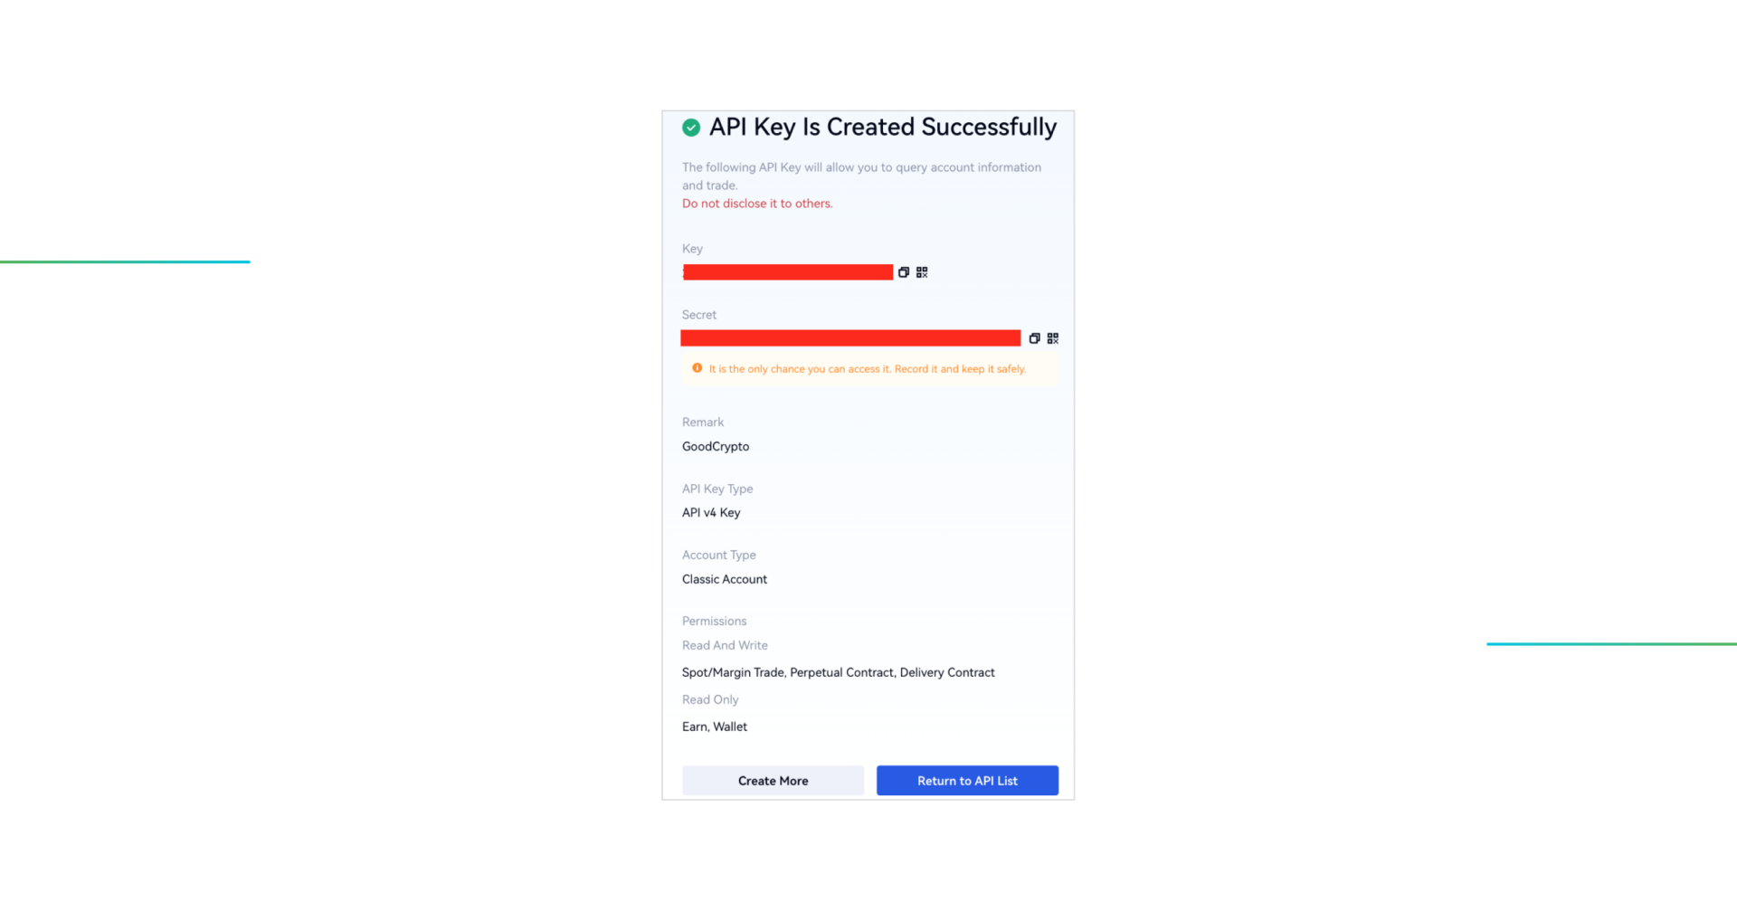Copy the API Key value
Screen dimensions: 1737x912
[x=903, y=272]
